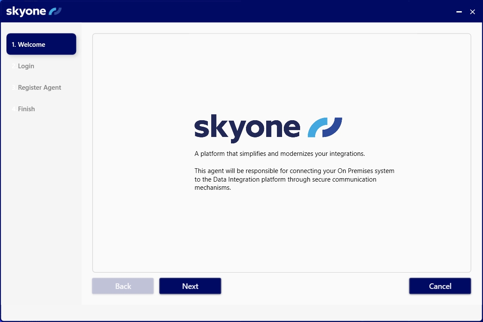The width and height of the screenshot is (483, 322).
Task: Click the disabled Back button
Action: tap(123, 286)
